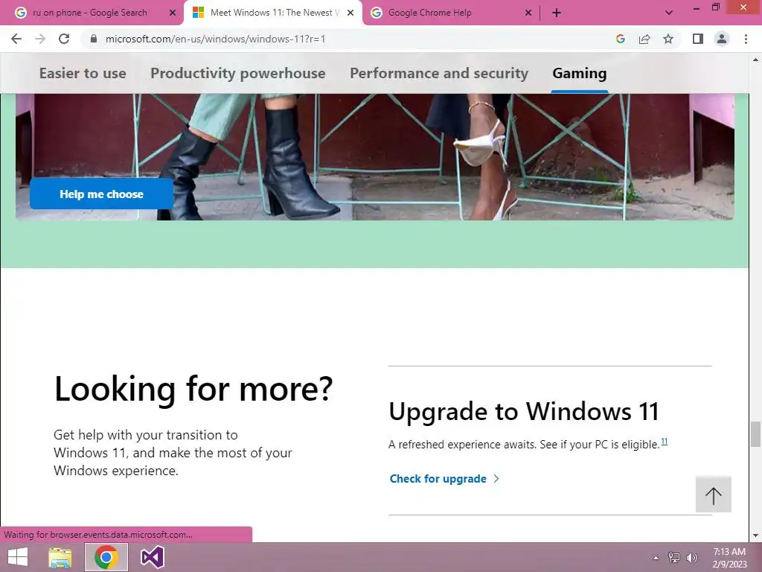Open Chrome three-dot menu

(x=746, y=39)
